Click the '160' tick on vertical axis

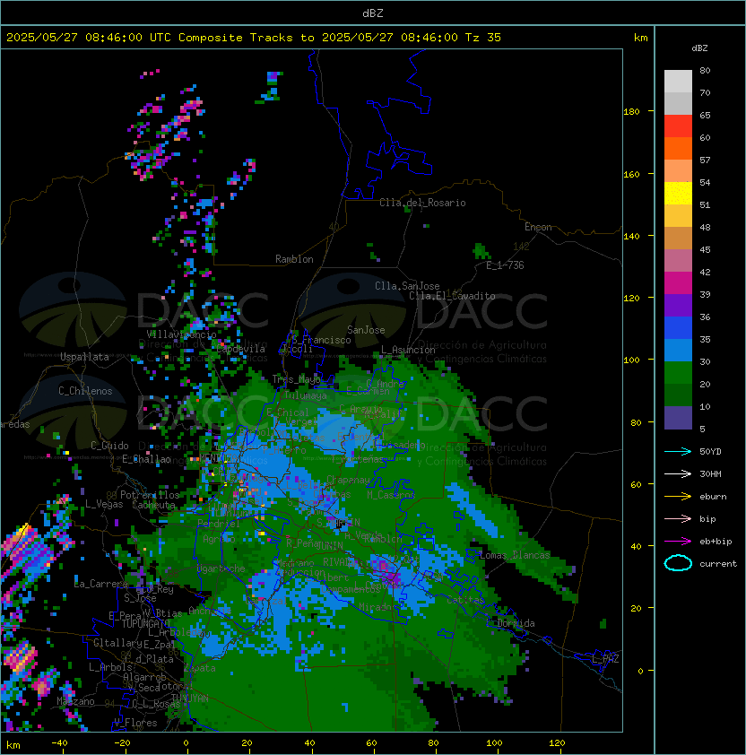[x=631, y=174]
